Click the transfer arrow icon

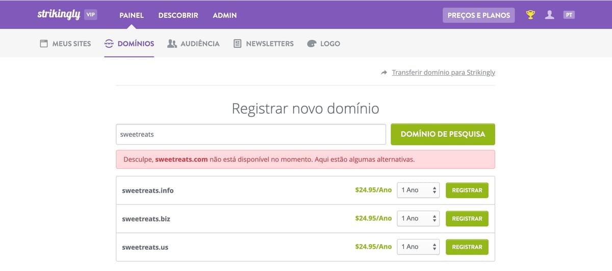click(384, 73)
